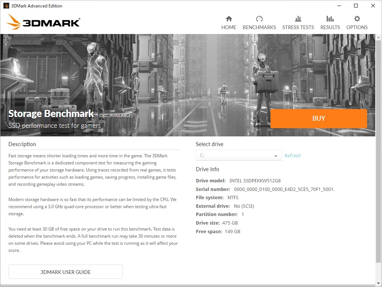
Task: Open Results using the column graph icon
Action: pos(330,18)
